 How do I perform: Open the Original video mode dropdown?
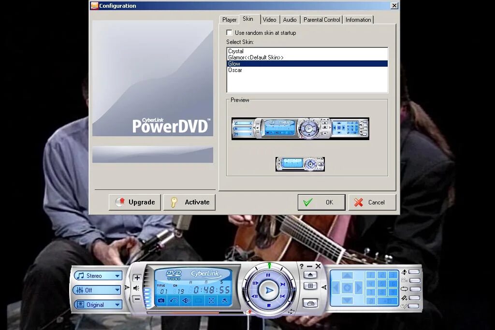click(98, 304)
